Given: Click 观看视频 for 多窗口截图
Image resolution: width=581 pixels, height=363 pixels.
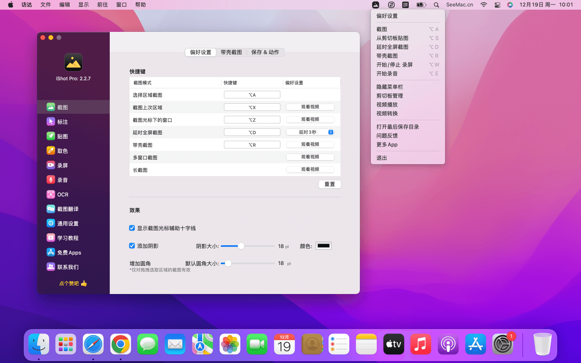Looking at the screenshot, I should point(310,157).
